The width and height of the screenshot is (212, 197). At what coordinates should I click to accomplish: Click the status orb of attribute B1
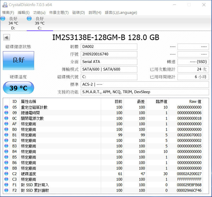click(6, 135)
